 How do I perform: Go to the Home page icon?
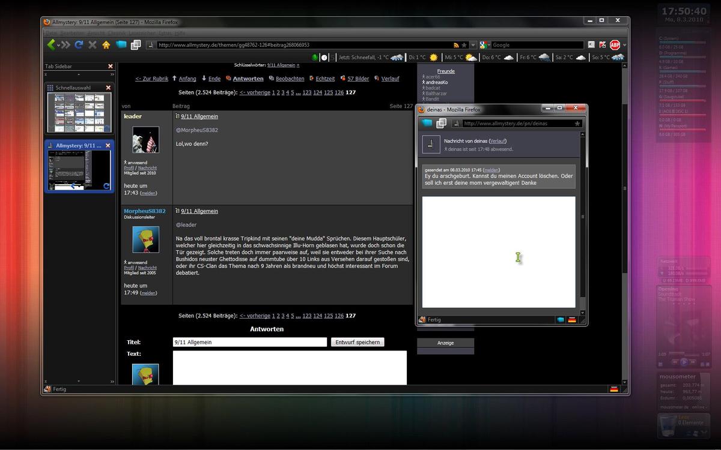(106, 44)
